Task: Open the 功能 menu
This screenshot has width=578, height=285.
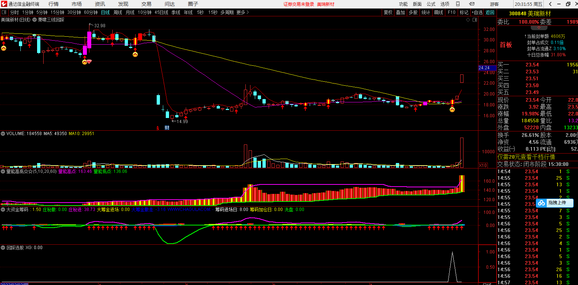Action: (x=404, y=4)
